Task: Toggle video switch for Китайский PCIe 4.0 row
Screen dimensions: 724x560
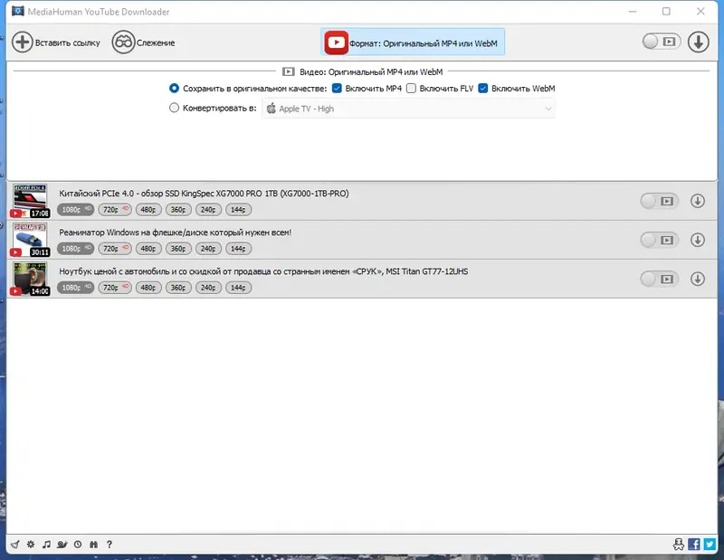Action: [x=660, y=201]
